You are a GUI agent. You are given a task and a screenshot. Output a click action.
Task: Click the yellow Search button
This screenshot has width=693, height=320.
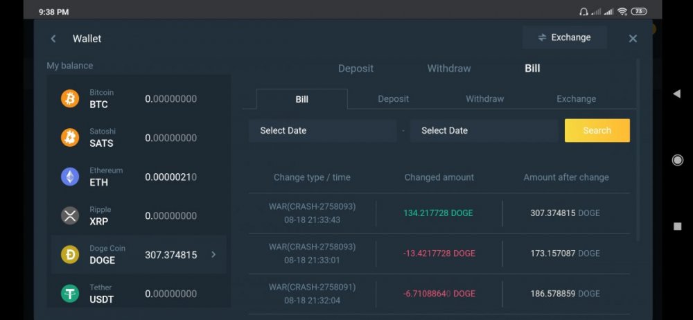point(597,131)
